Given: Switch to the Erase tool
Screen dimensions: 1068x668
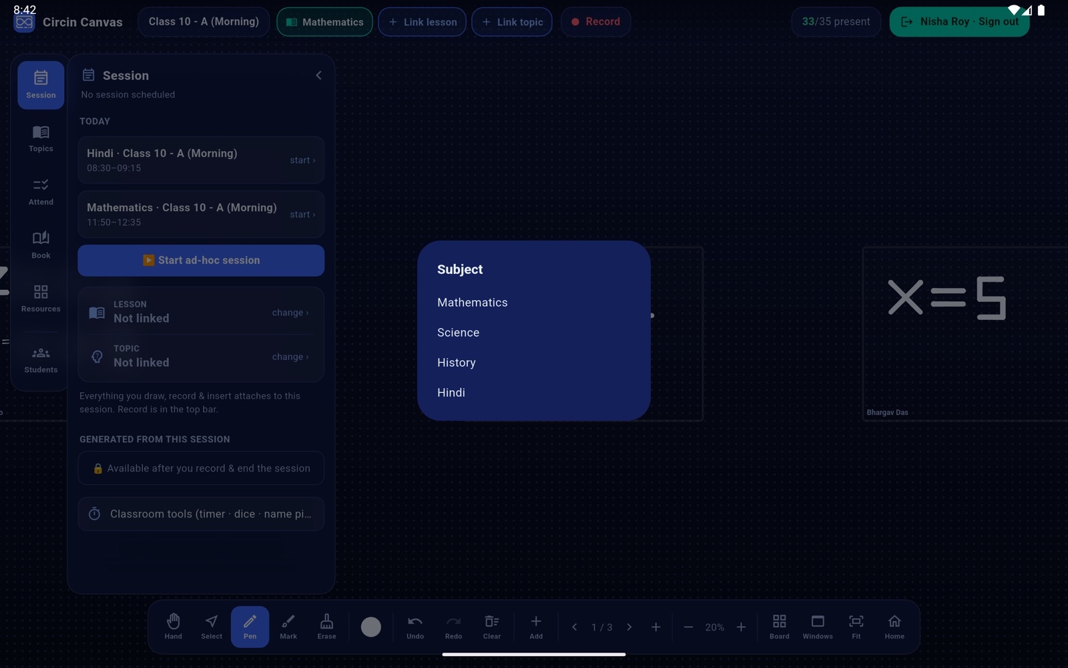Looking at the screenshot, I should click(327, 627).
